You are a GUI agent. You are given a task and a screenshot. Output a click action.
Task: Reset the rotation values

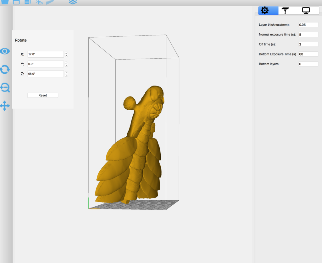tap(43, 95)
